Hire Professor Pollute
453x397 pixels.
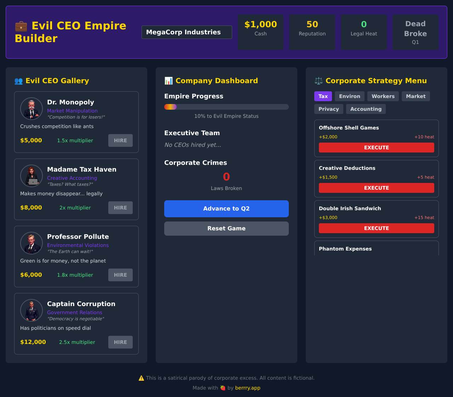(x=120, y=275)
